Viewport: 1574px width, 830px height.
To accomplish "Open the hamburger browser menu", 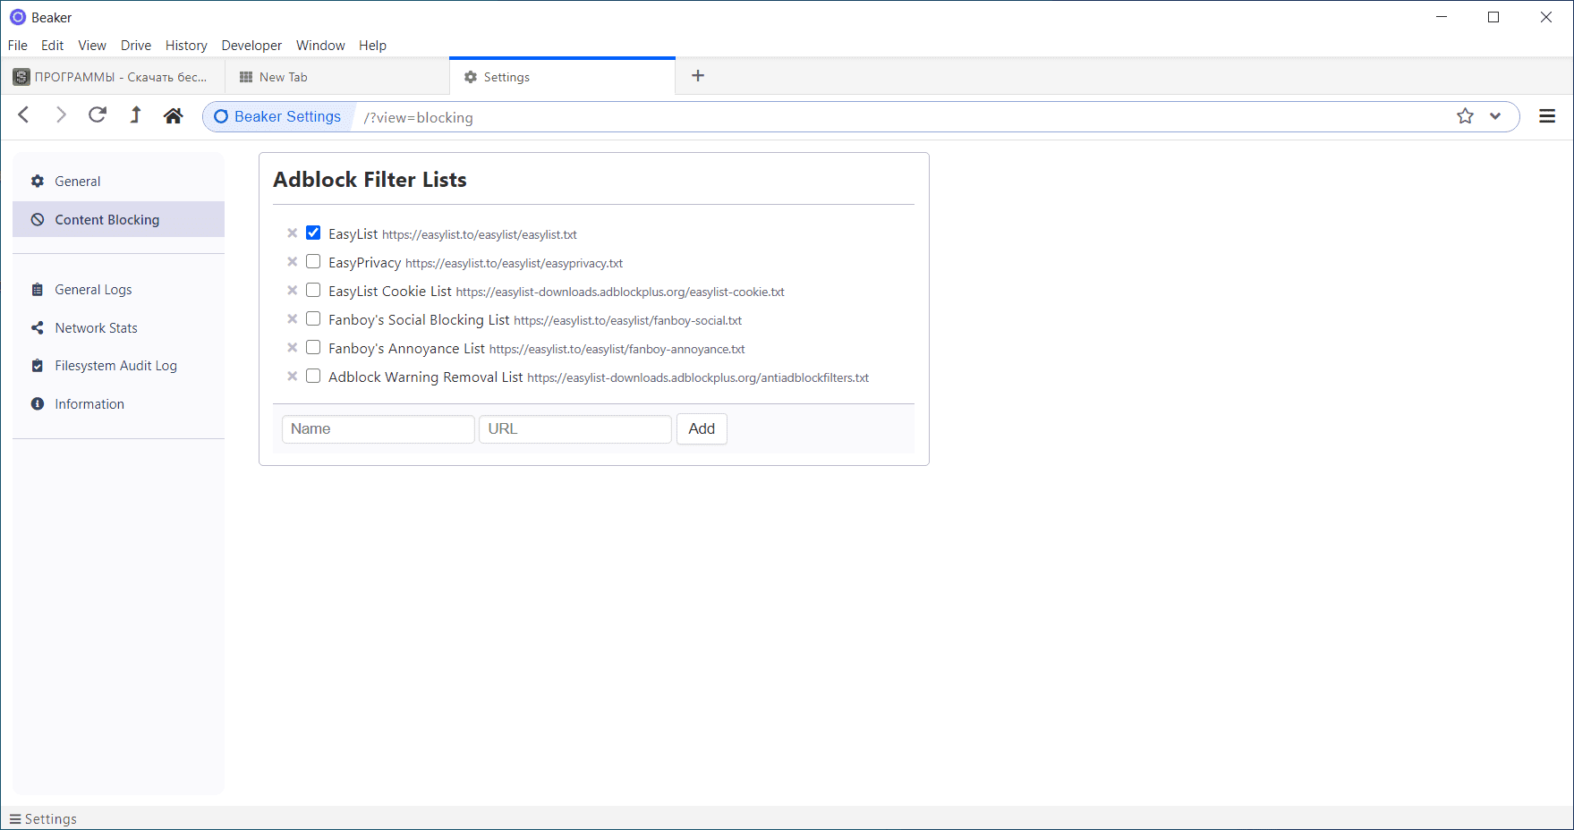I will pos(1547,116).
